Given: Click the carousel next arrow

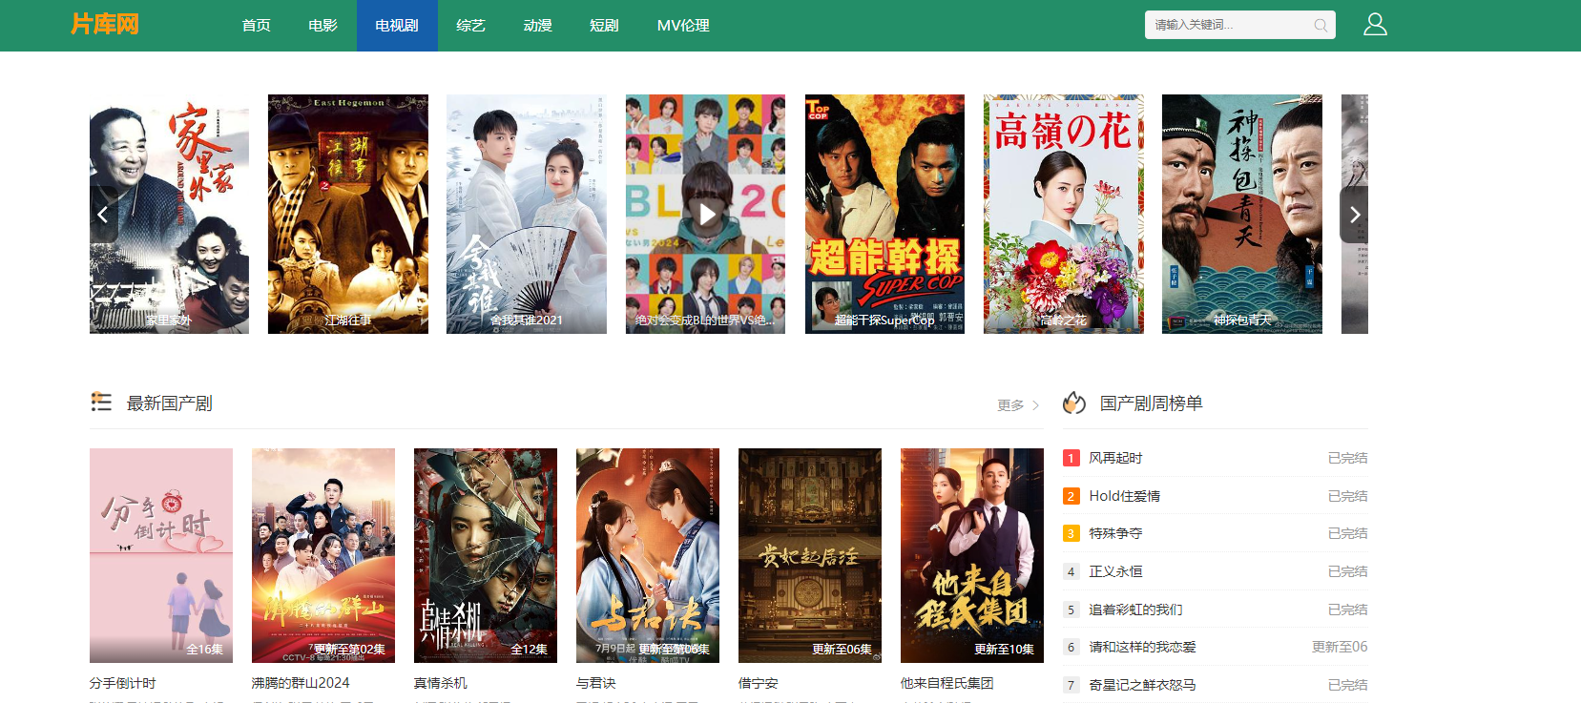Looking at the screenshot, I should 1354,214.
